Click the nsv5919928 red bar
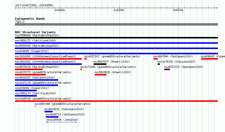The width and height of the screenshot is (225, 132). 101,75
